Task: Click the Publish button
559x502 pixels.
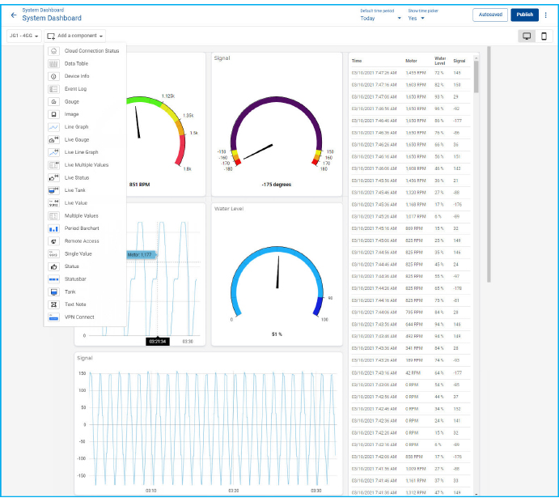Action: pyautogui.click(x=524, y=15)
